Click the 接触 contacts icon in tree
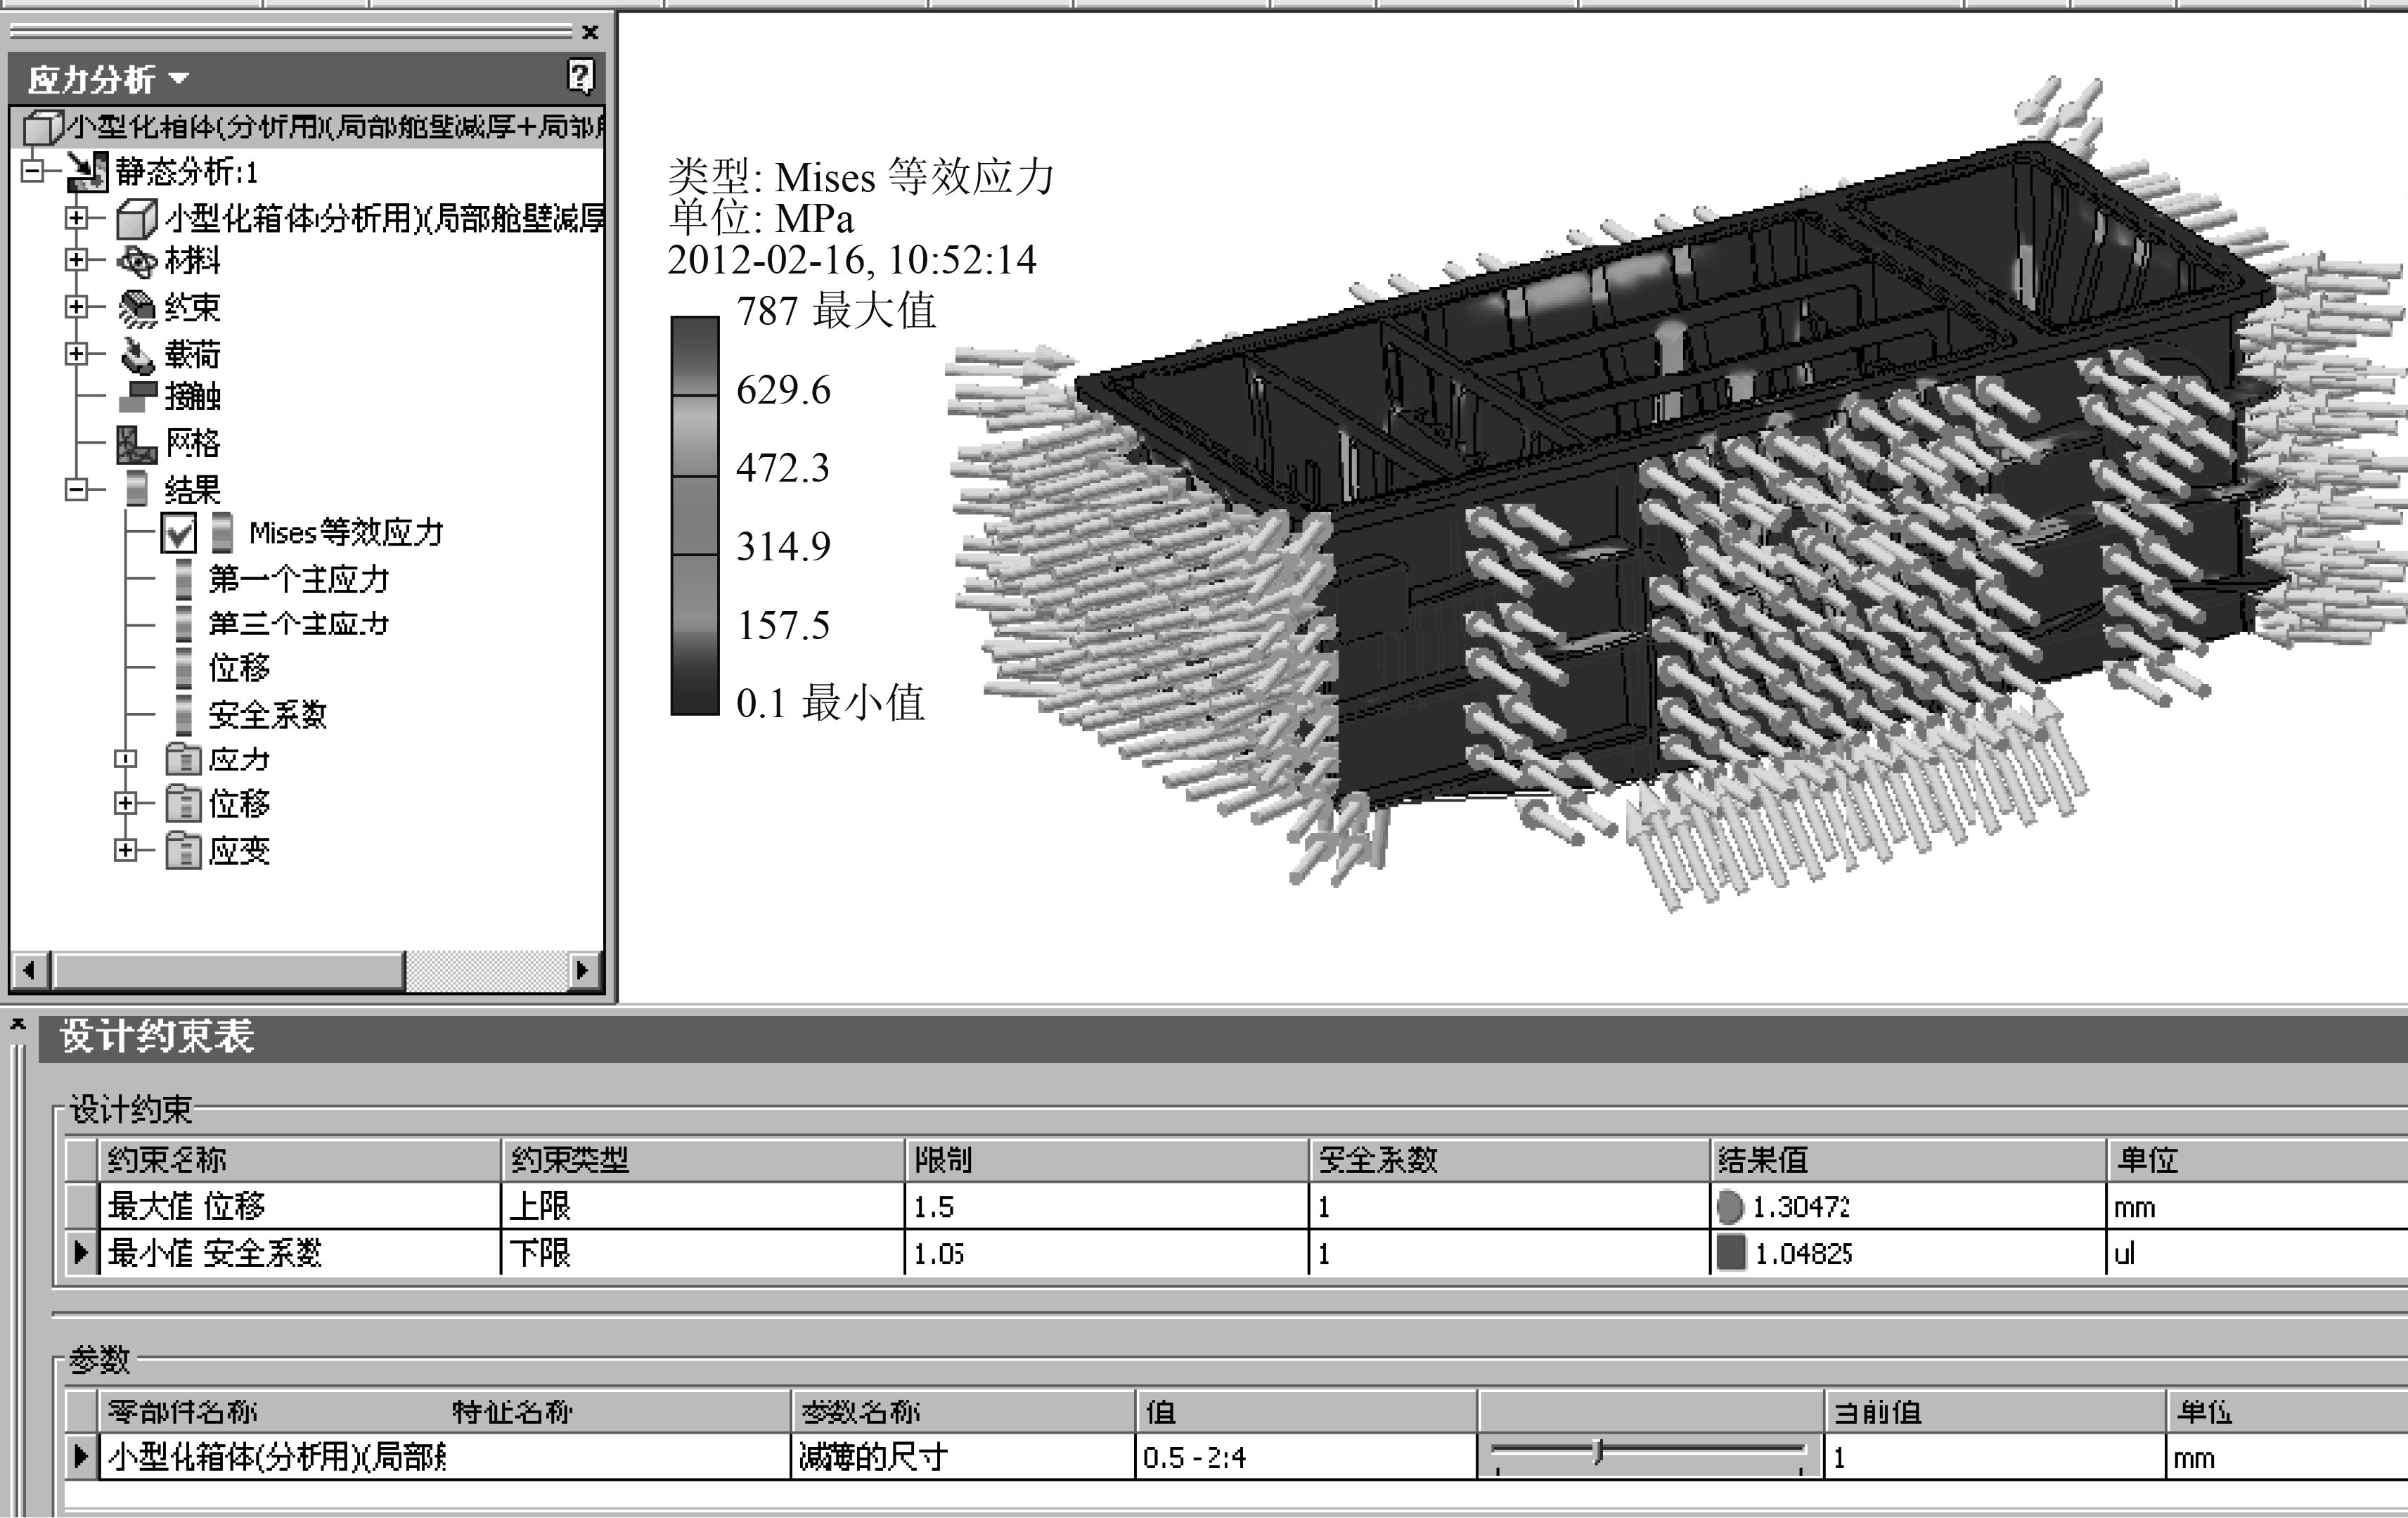Screen dimensions: 2408x1518 [138, 396]
